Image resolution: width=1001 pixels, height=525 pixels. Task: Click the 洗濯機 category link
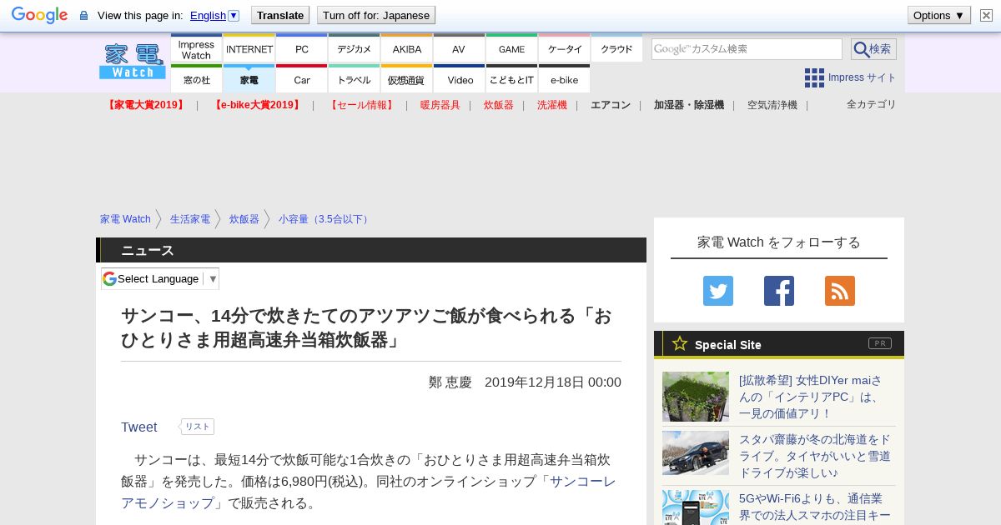[552, 105]
